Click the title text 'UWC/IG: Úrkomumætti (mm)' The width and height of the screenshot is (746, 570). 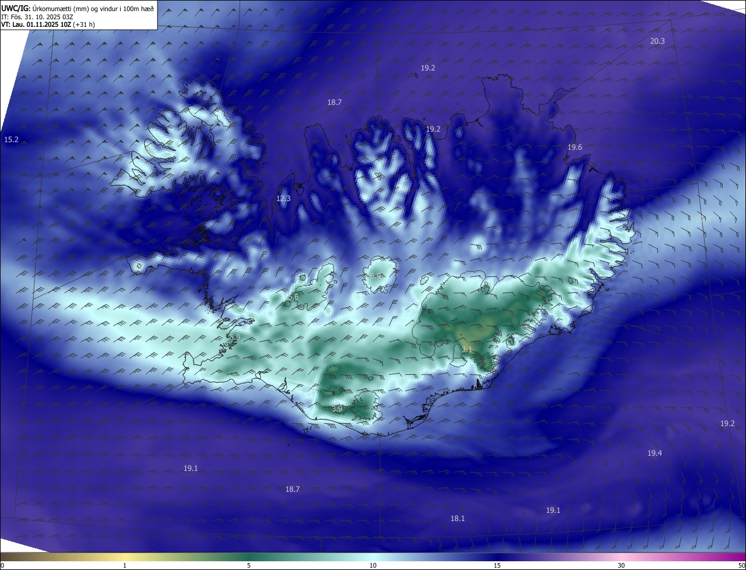pos(45,8)
